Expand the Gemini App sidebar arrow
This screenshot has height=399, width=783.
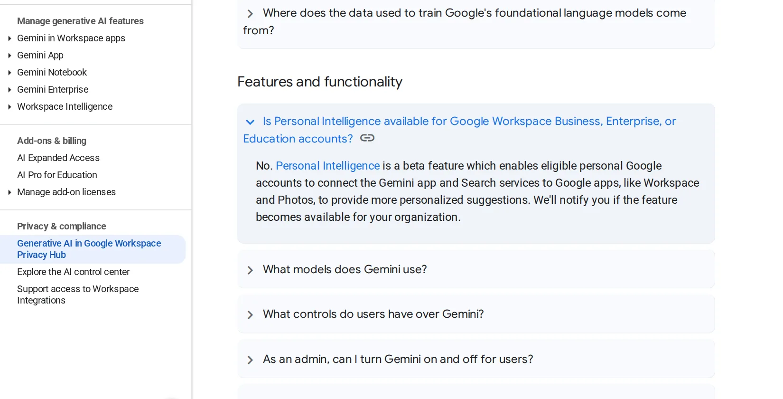click(x=9, y=56)
